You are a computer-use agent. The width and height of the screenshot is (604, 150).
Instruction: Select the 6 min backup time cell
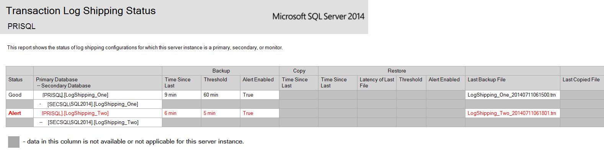coord(181,113)
